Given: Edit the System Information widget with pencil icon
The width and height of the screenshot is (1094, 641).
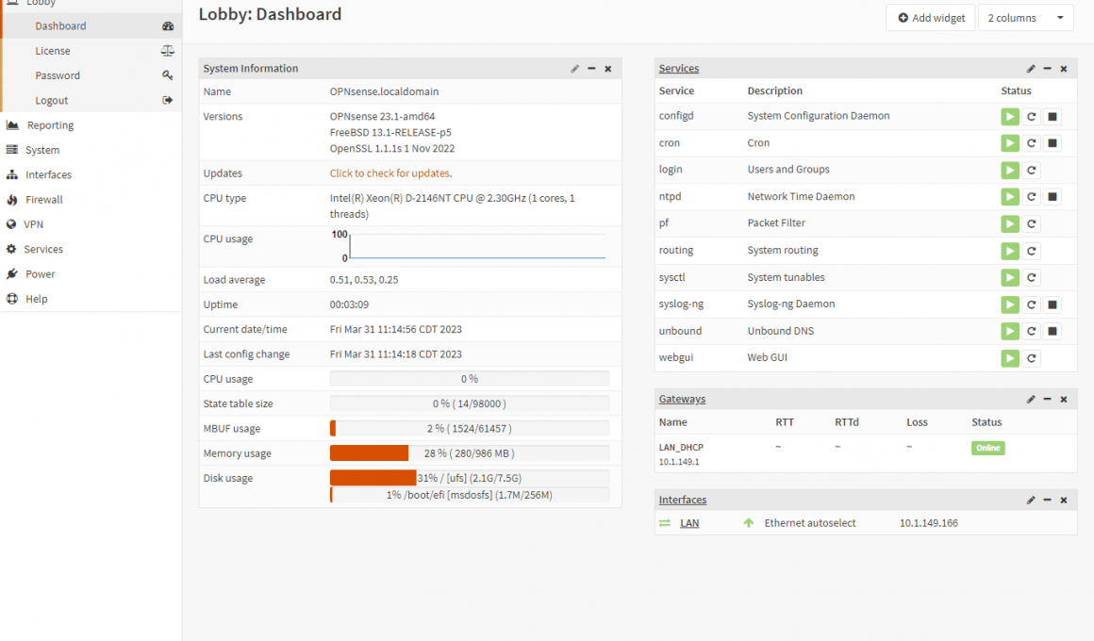Looking at the screenshot, I should tap(574, 69).
